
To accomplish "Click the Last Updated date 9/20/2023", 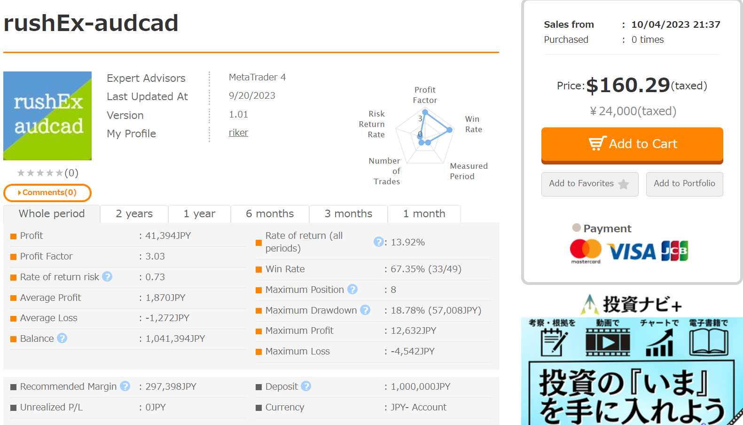I will (252, 95).
